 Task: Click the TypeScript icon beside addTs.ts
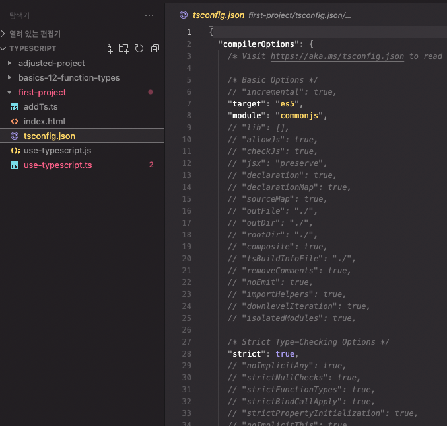(15, 107)
